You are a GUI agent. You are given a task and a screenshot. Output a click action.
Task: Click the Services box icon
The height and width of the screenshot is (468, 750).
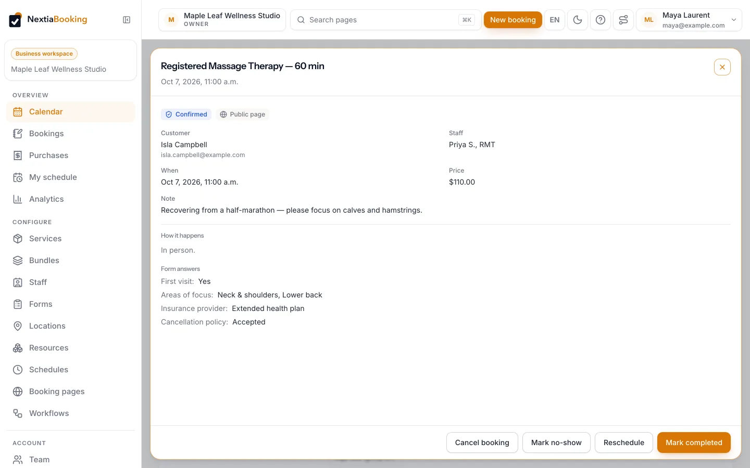[x=18, y=239]
